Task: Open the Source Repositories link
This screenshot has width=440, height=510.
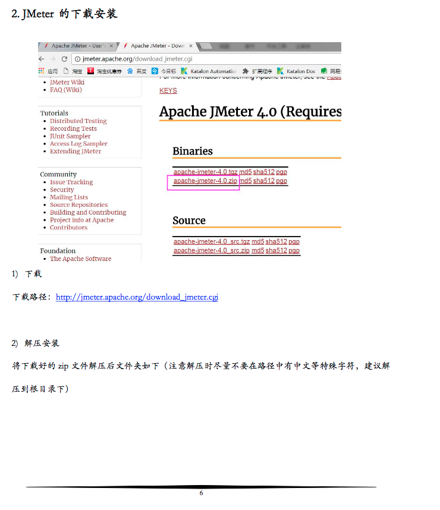Action: coord(78,204)
